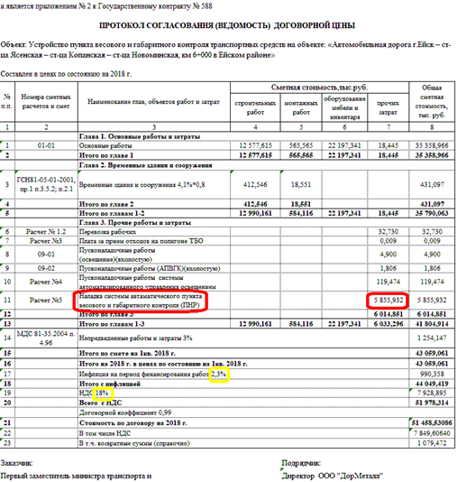
Task: Select column header 'прочих затрат'
Action: pos(388,107)
